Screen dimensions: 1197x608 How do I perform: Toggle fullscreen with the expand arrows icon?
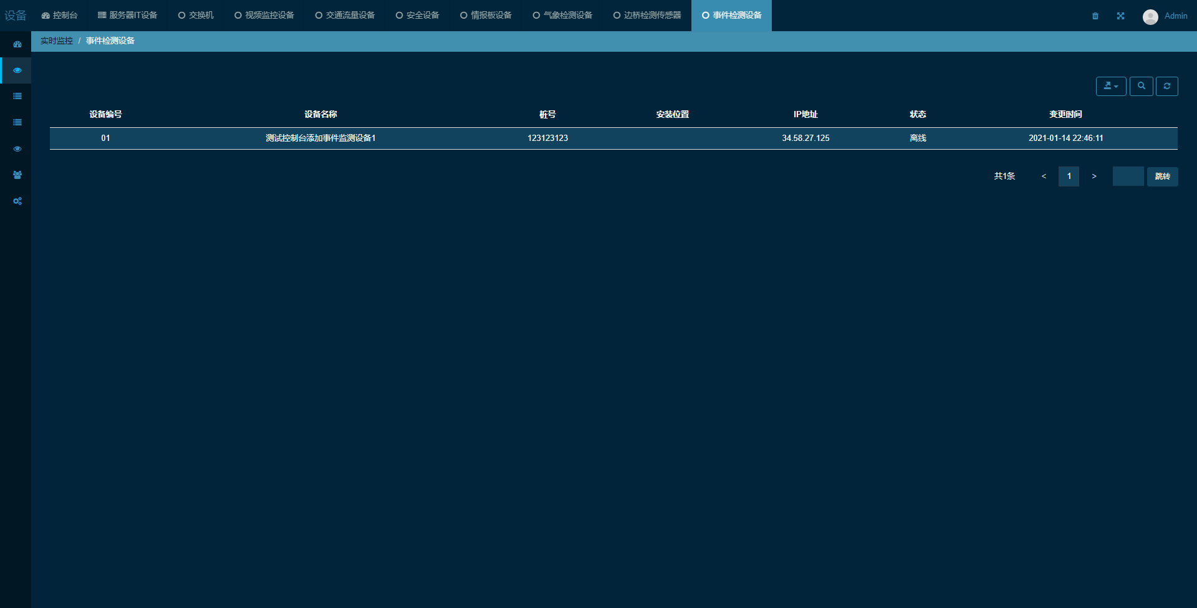tap(1121, 16)
